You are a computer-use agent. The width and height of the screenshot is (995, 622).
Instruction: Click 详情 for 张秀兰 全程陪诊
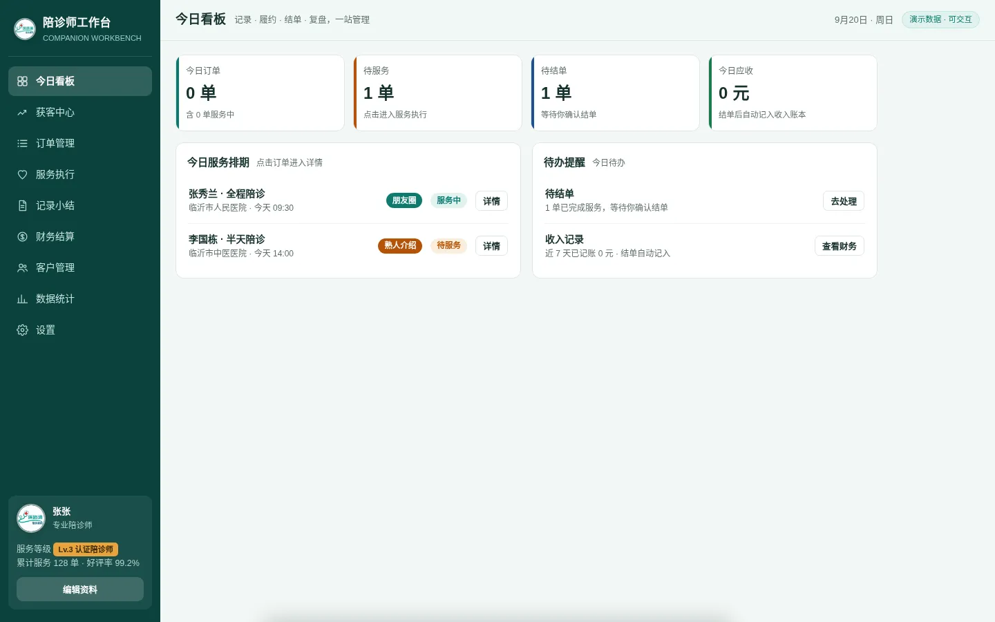(491, 201)
